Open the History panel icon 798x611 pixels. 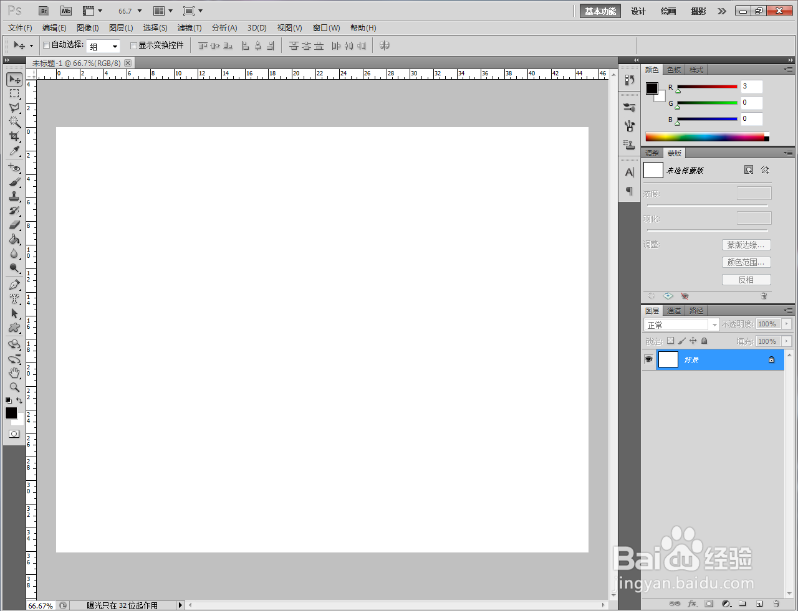pos(630,80)
